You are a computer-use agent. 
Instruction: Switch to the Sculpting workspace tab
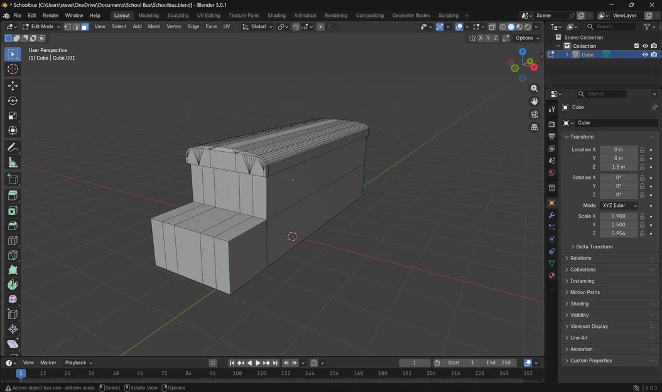178,16
